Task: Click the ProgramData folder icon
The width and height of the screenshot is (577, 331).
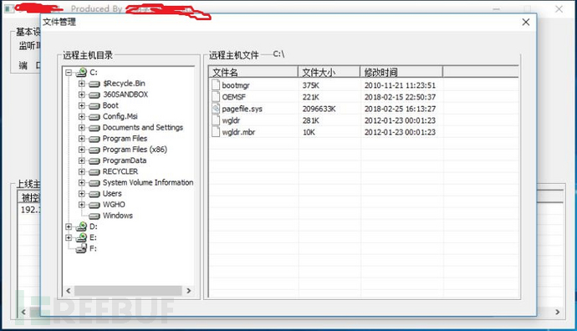Action: pos(94,161)
